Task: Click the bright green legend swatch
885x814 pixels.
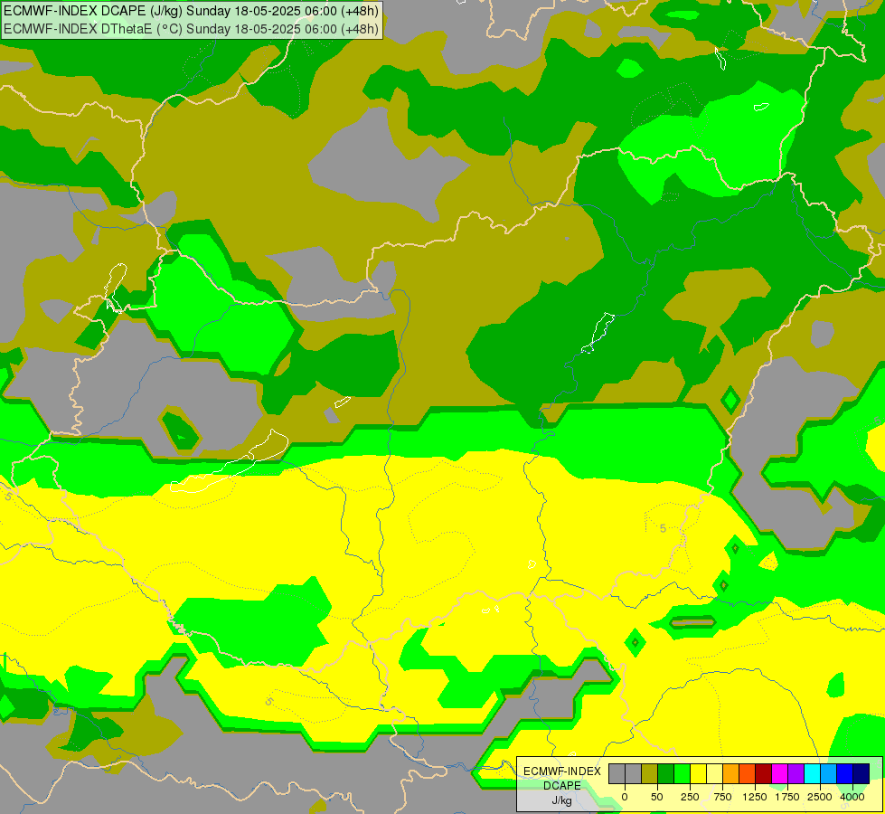Action: click(682, 773)
